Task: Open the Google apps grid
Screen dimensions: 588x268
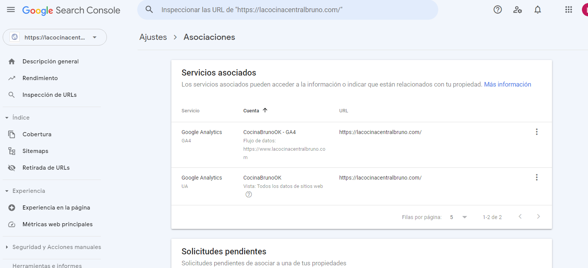Action: click(569, 10)
